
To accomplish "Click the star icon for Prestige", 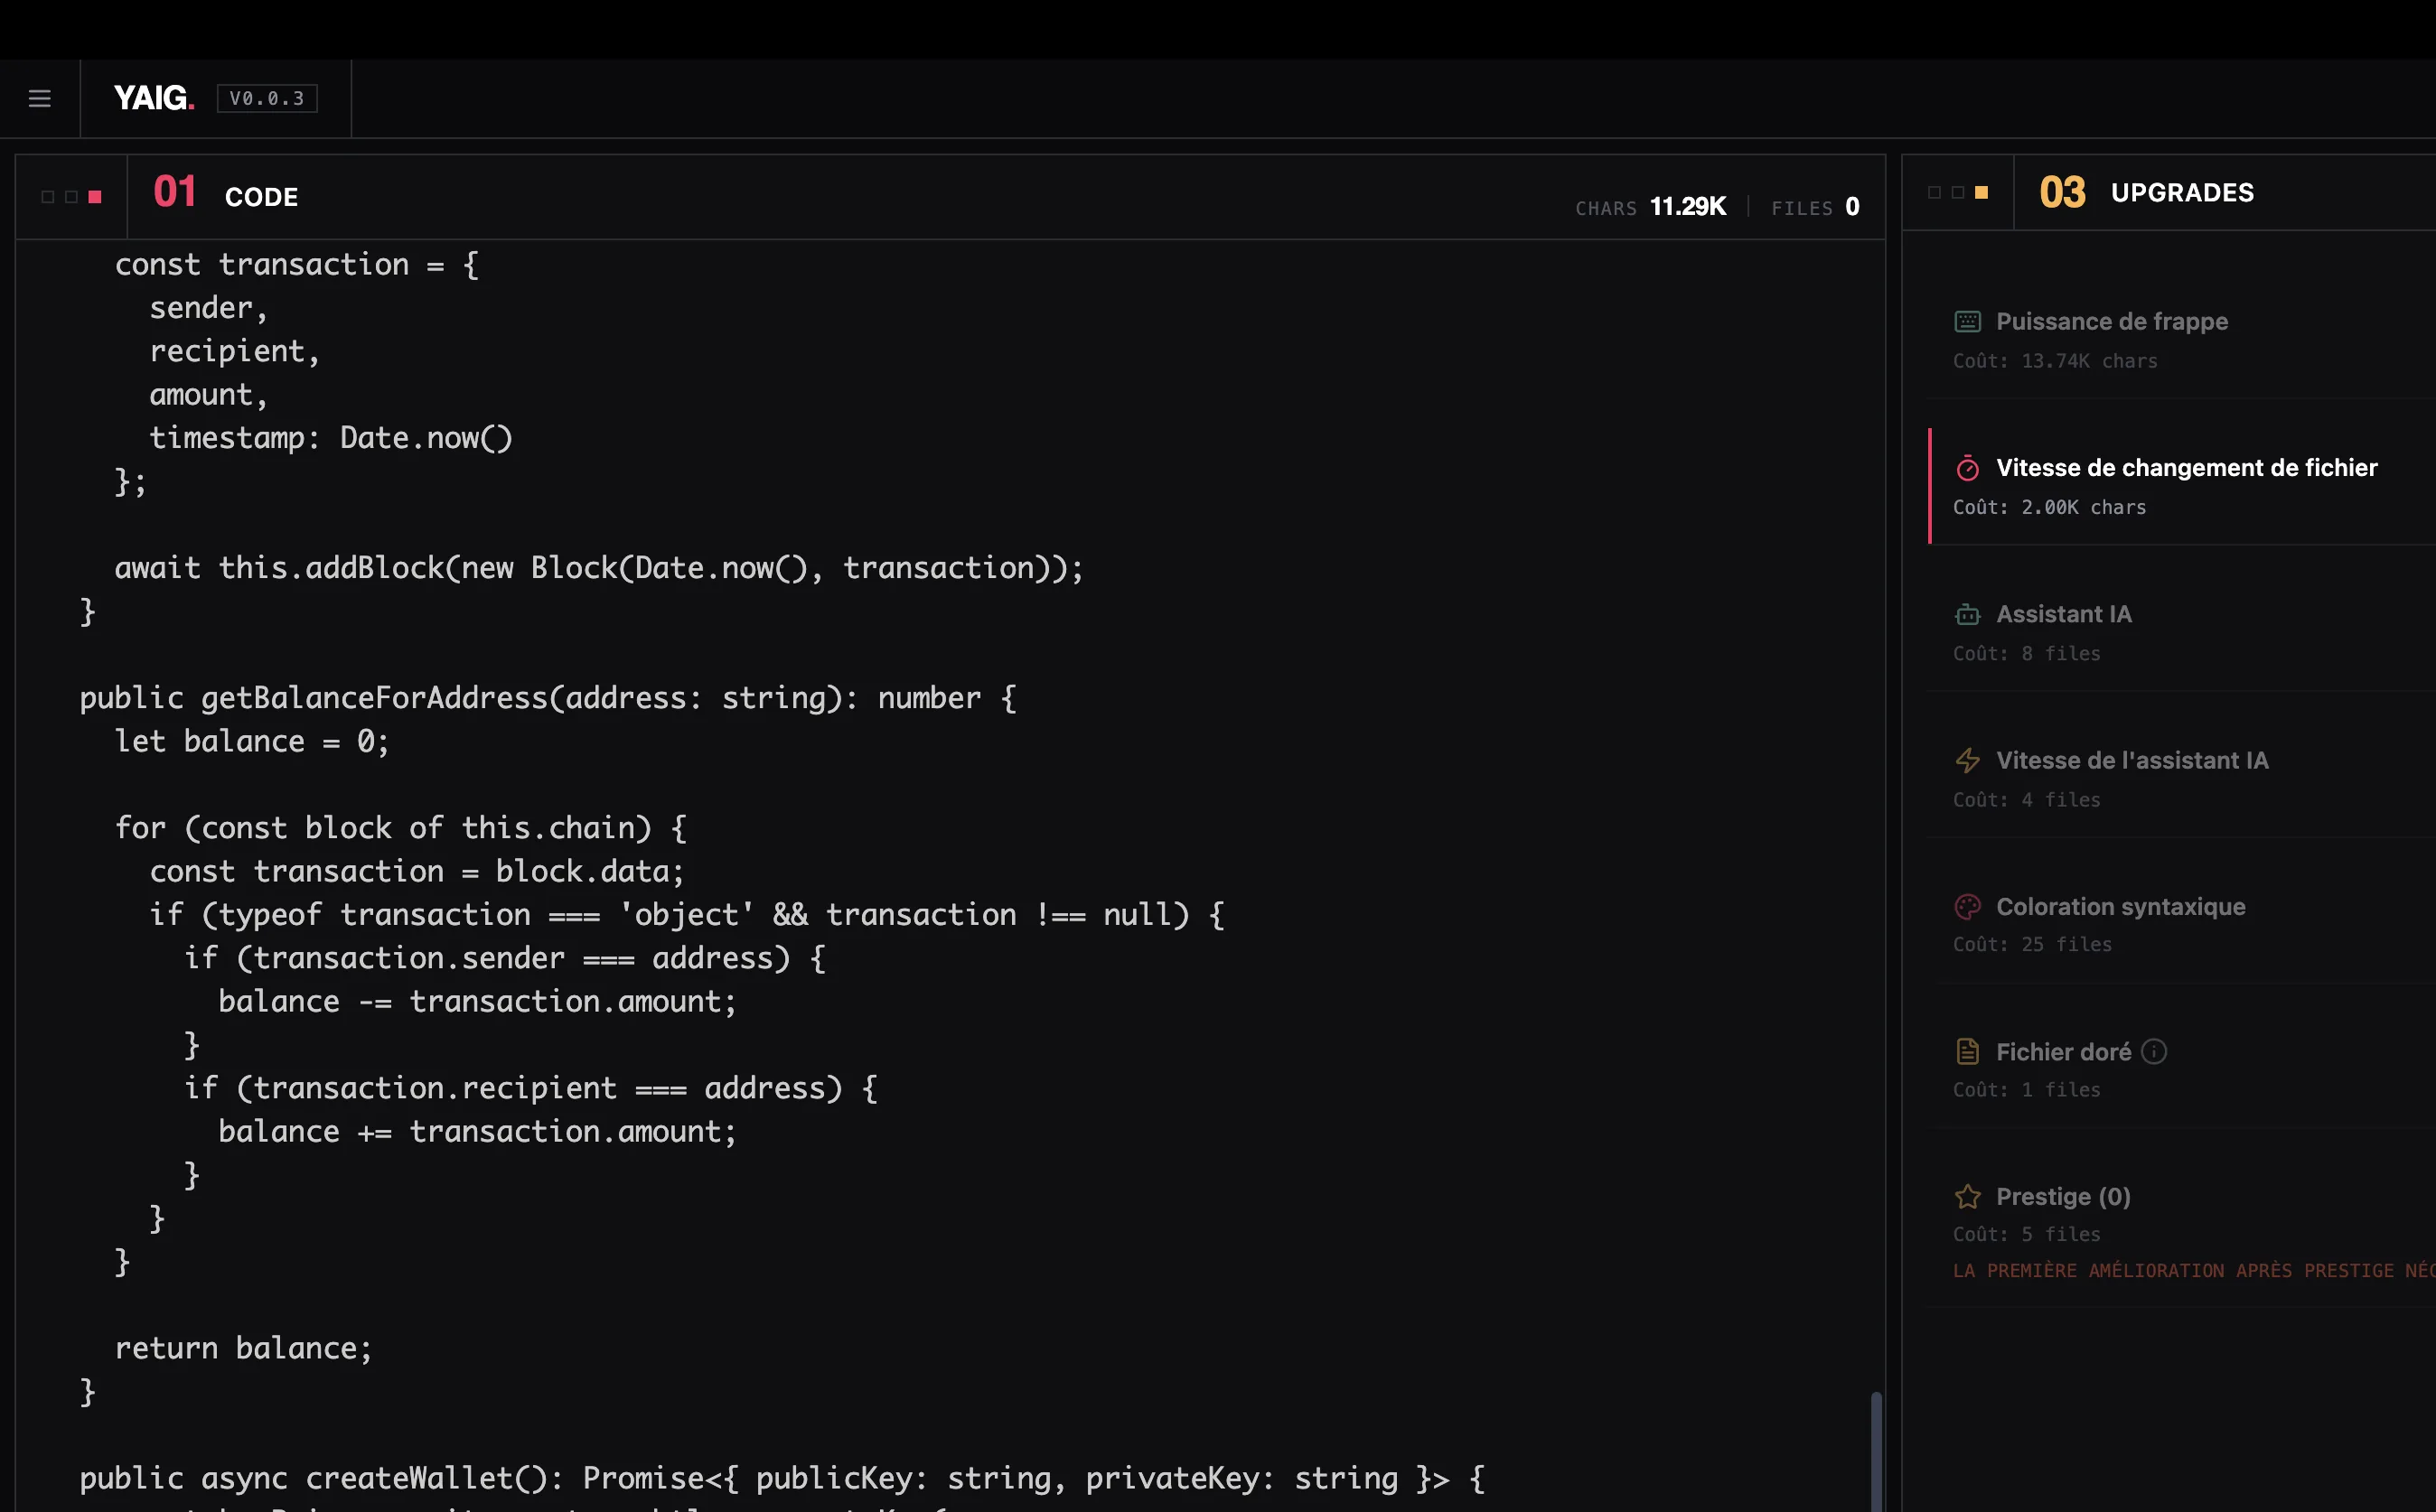I will click(x=1967, y=1197).
